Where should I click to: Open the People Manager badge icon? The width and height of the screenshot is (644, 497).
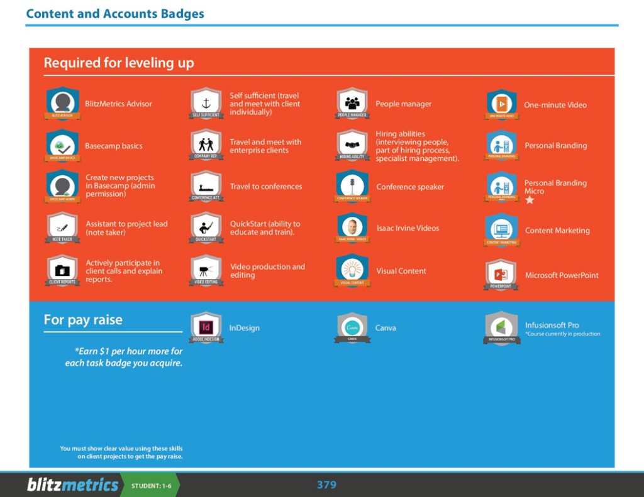click(x=352, y=104)
